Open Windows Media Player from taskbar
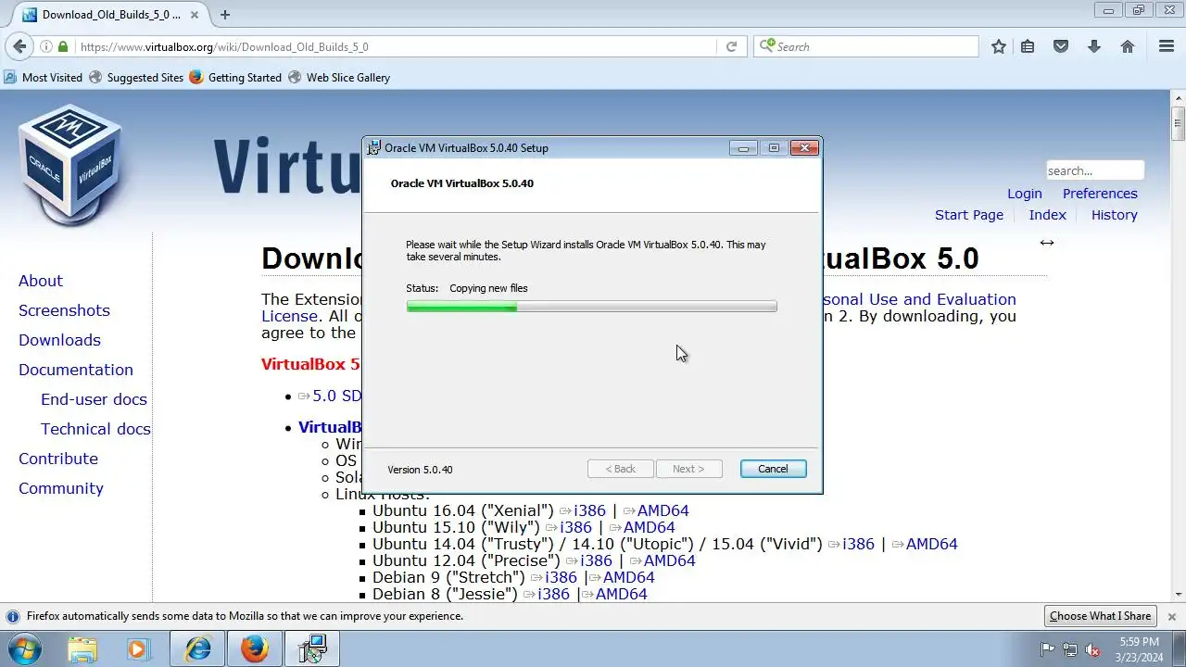Image resolution: width=1186 pixels, height=667 pixels. coord(138,649)
